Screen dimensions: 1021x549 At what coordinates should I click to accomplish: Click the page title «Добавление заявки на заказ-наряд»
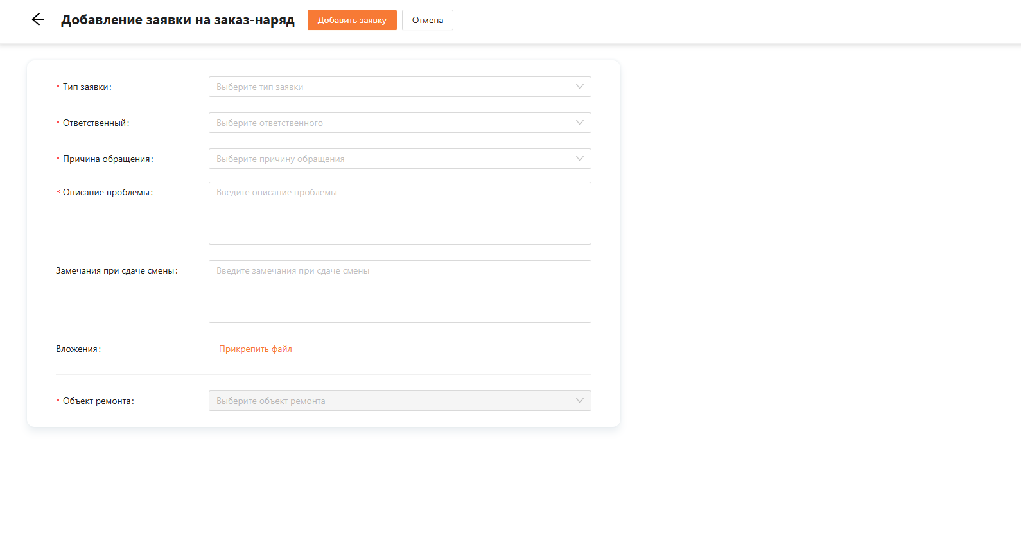click(178, 20)
